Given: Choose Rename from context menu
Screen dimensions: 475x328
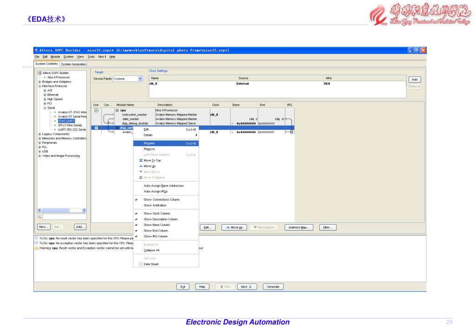Looking at the screenshot, I should point(166,143).
